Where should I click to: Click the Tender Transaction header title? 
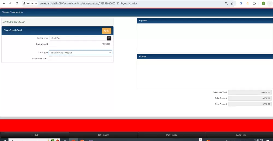12,12
